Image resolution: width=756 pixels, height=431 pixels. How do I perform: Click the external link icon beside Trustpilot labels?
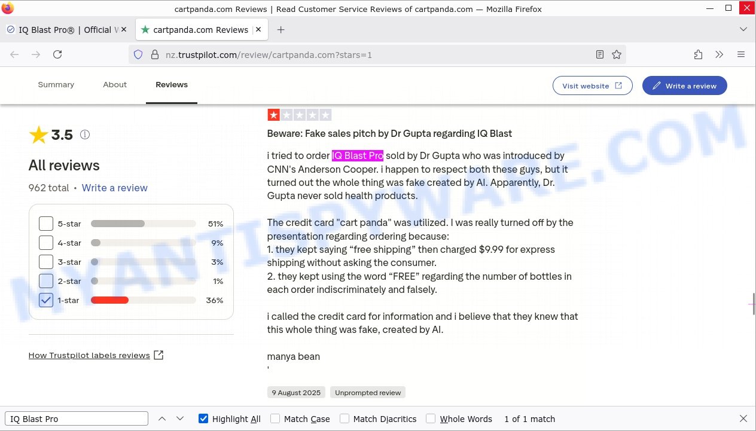pyautogui.click(x=158, y=355)
